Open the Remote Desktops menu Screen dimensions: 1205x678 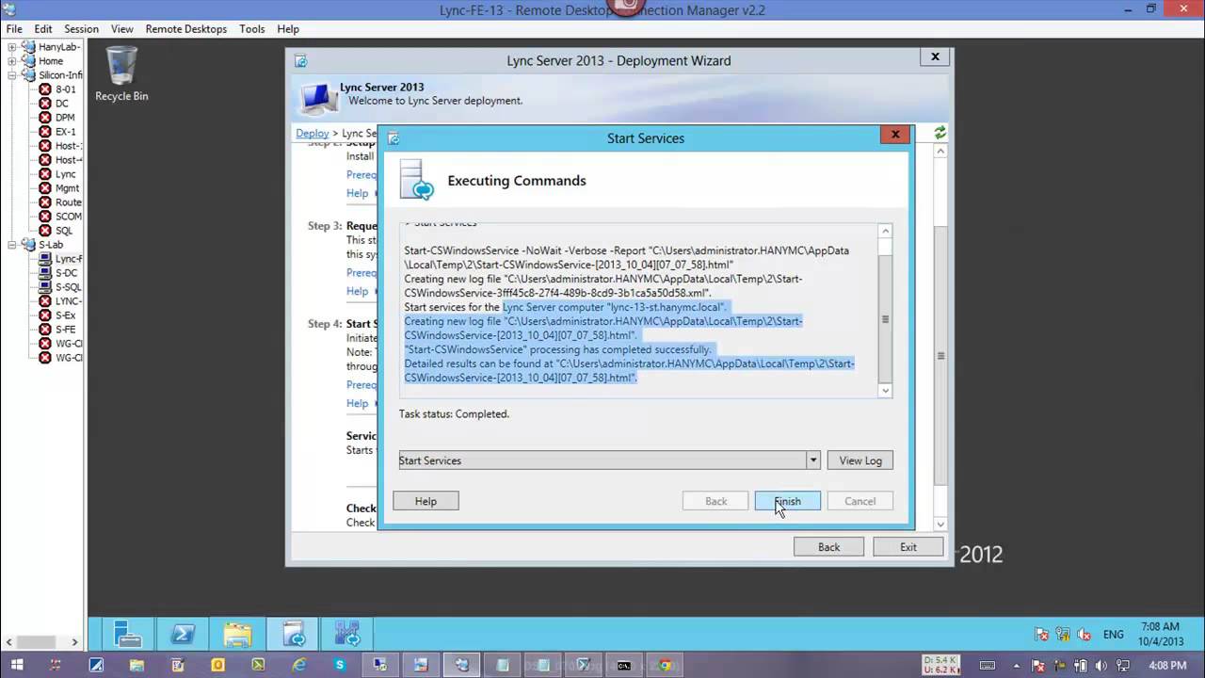pos(186,29)
